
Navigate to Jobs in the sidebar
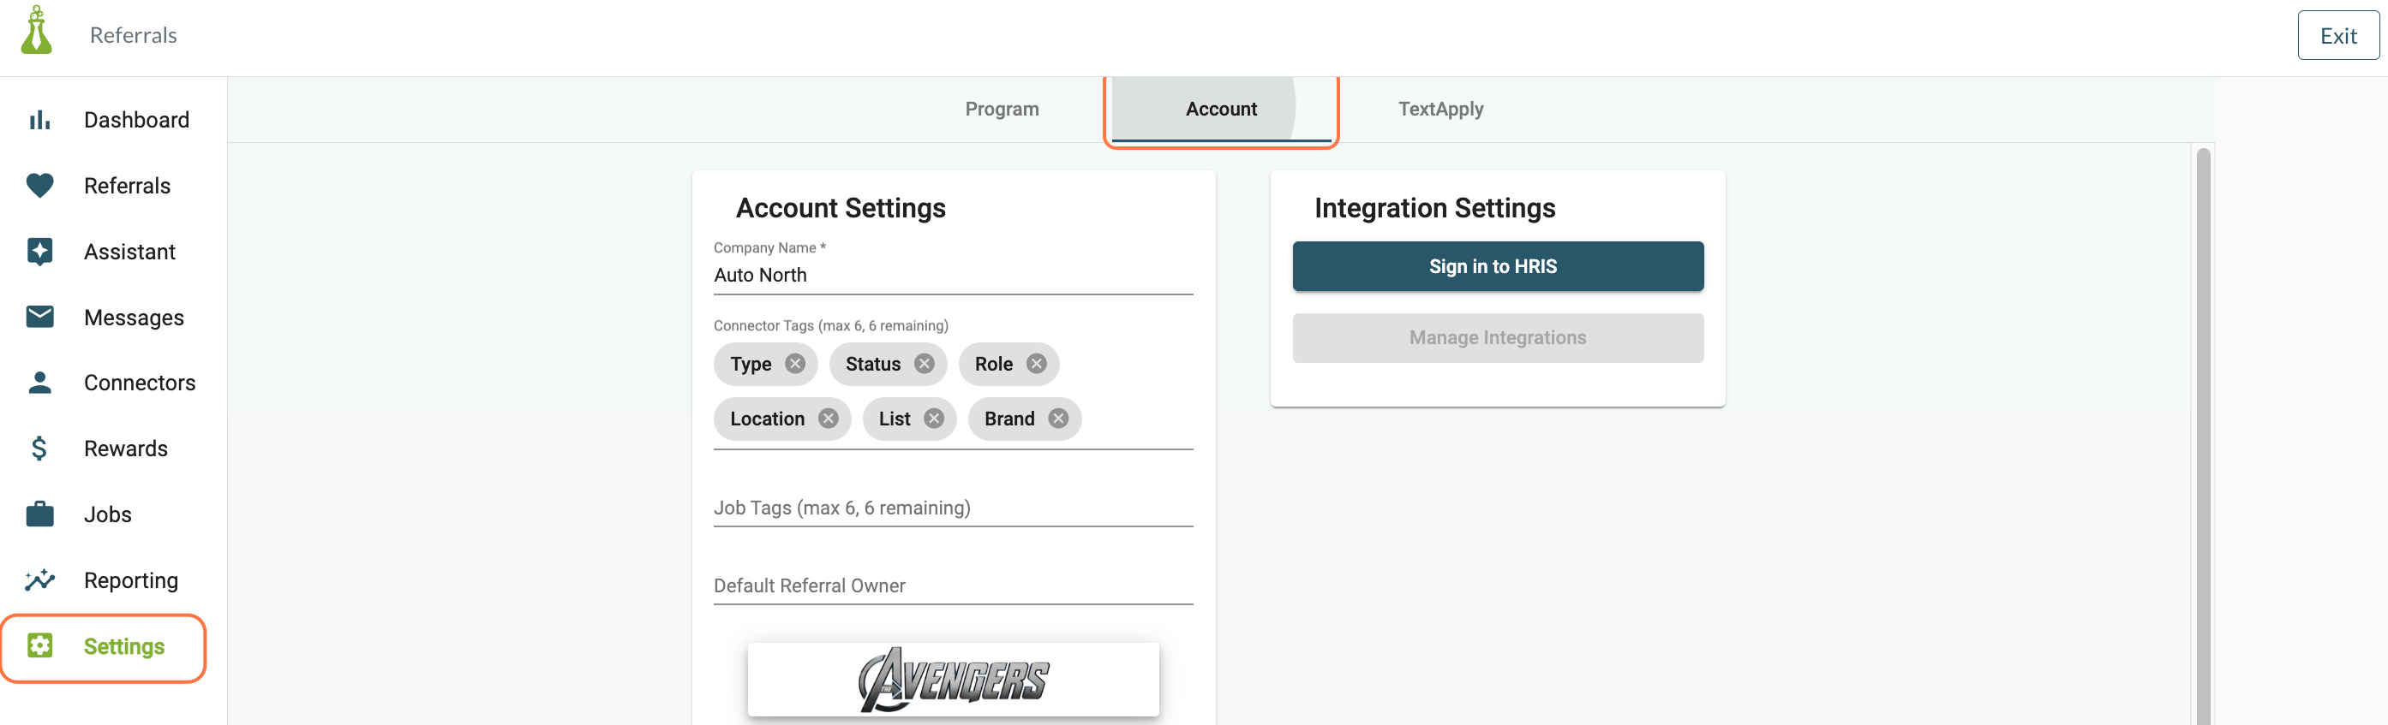pos(113,514)
